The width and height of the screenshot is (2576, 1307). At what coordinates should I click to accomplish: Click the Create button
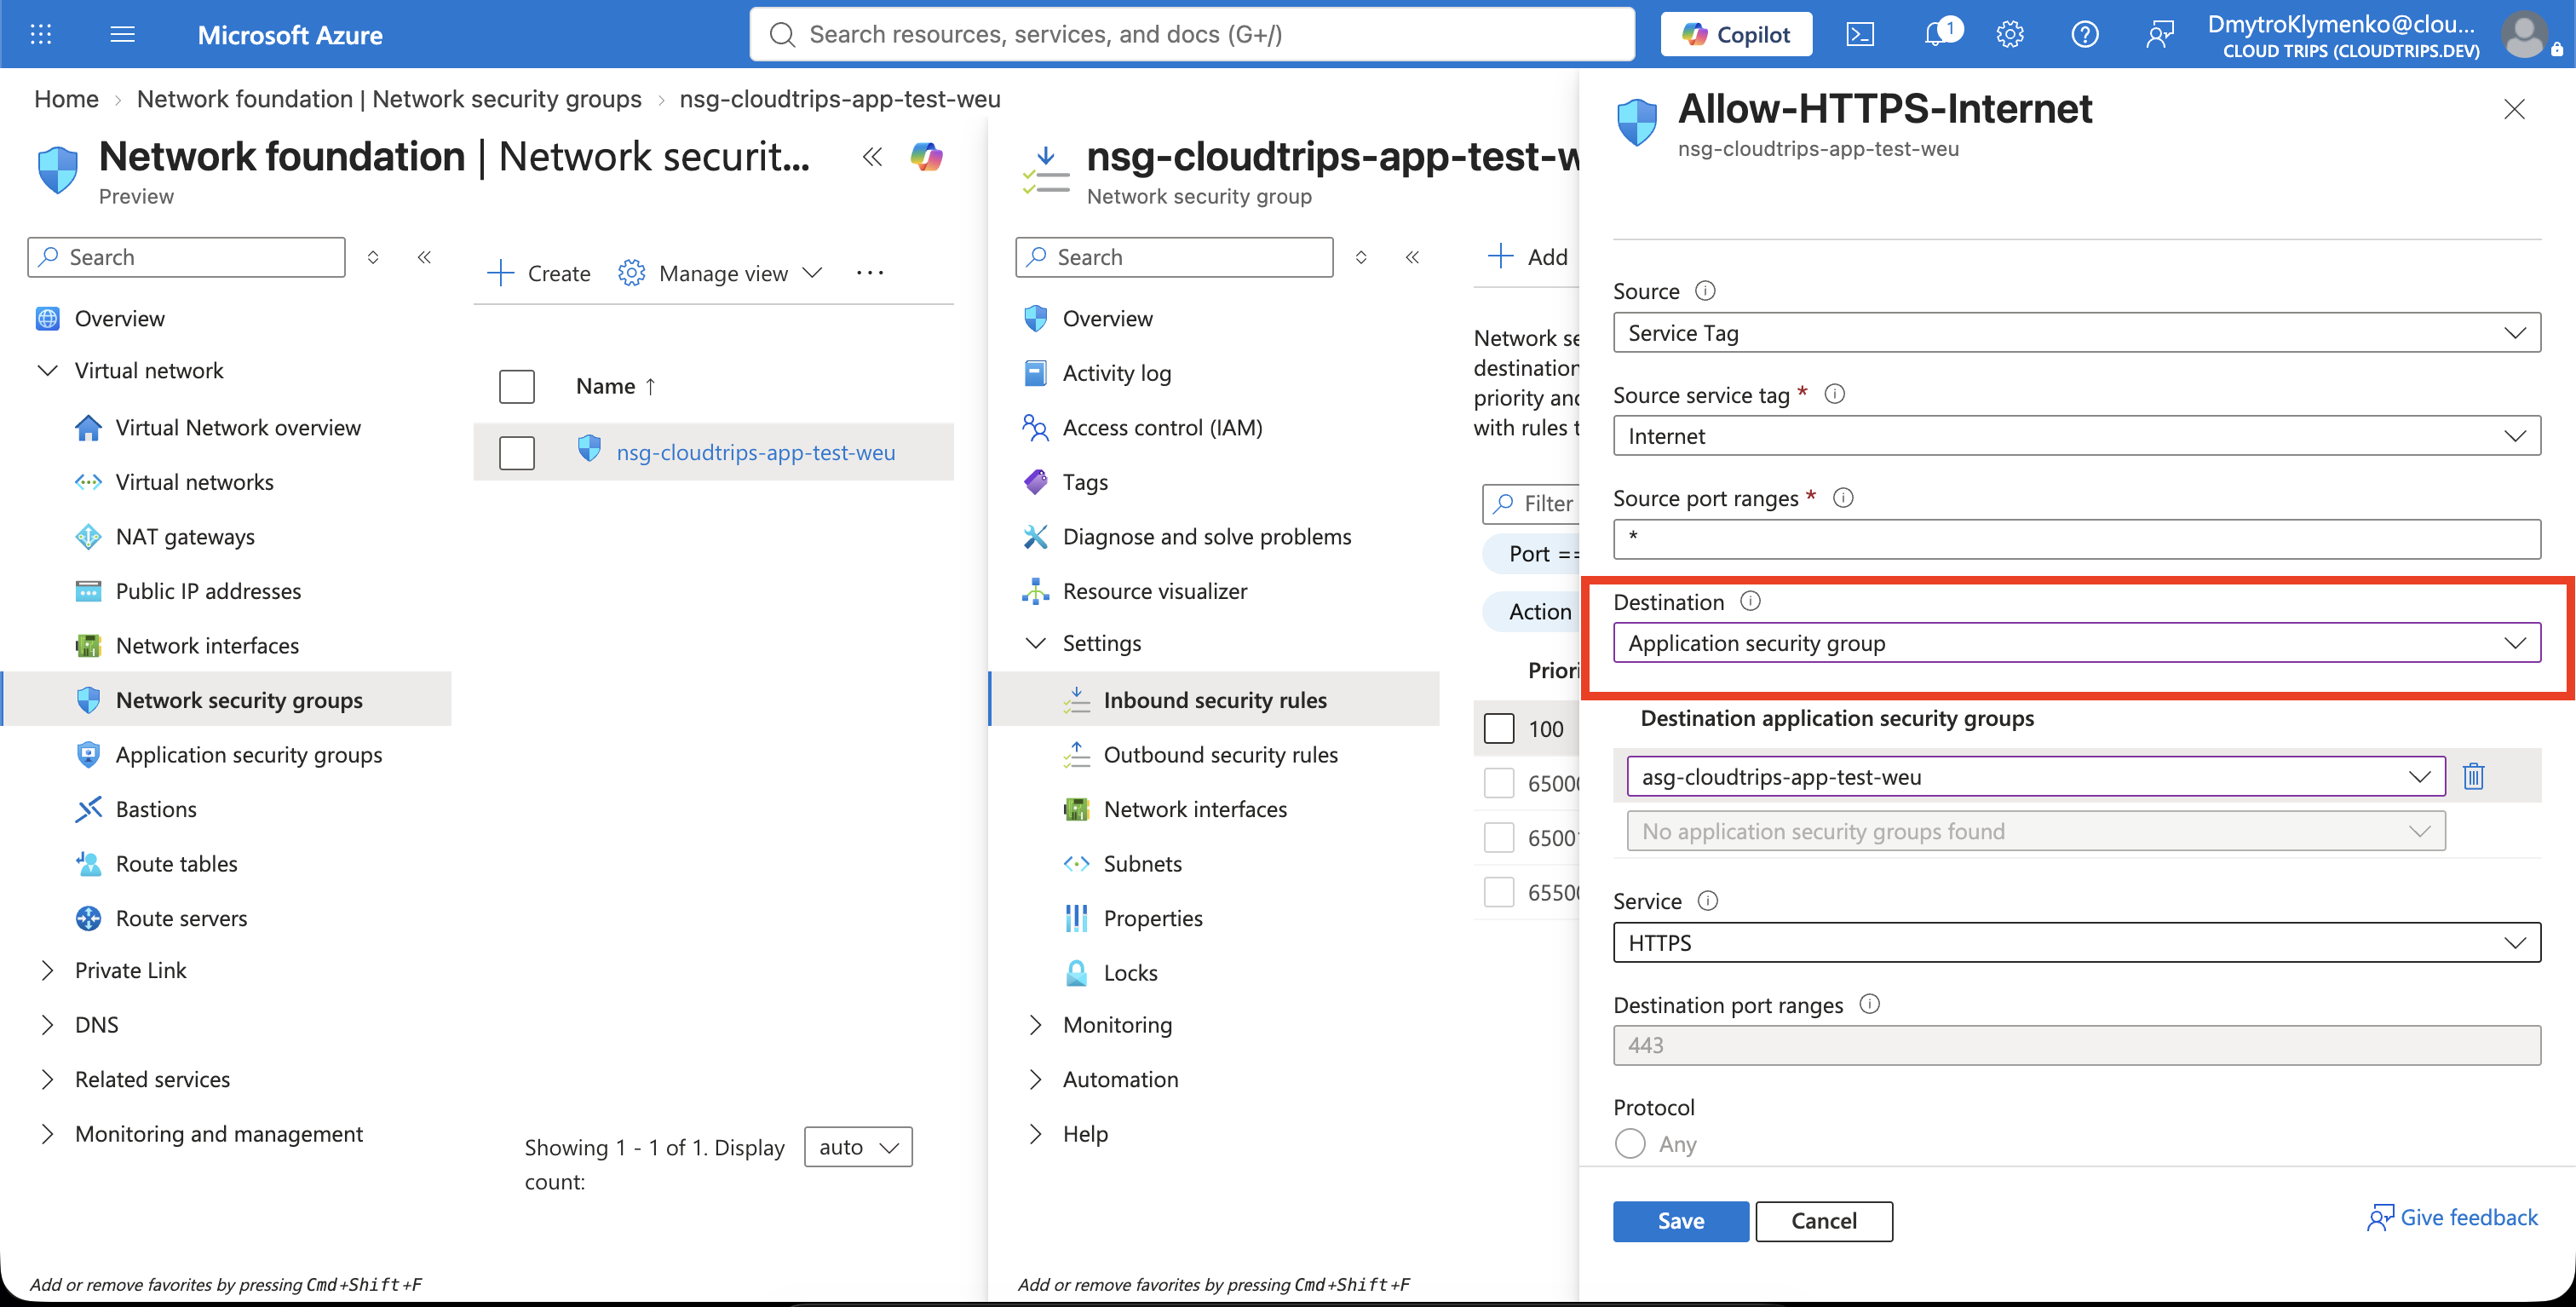[x=539, y=273]
